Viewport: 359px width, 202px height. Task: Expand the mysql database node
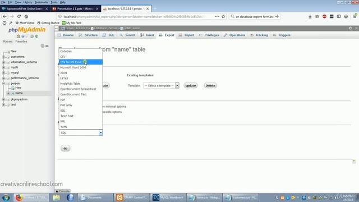4,72
